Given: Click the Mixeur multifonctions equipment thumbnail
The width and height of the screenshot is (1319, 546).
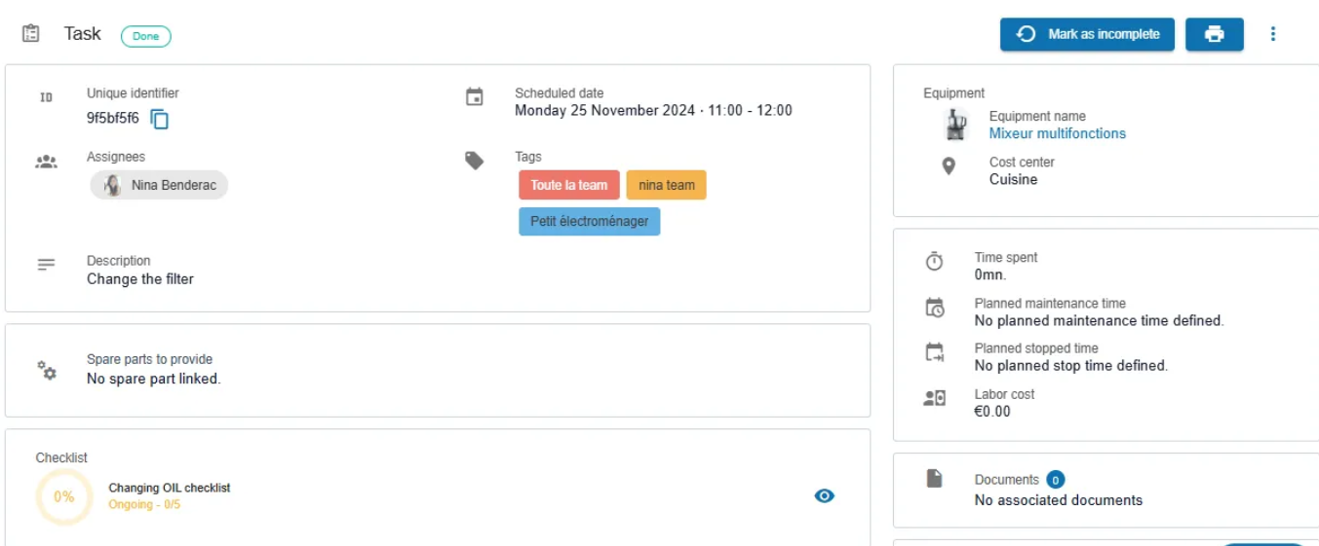Looking at the screenshot, I should point(954,125).
